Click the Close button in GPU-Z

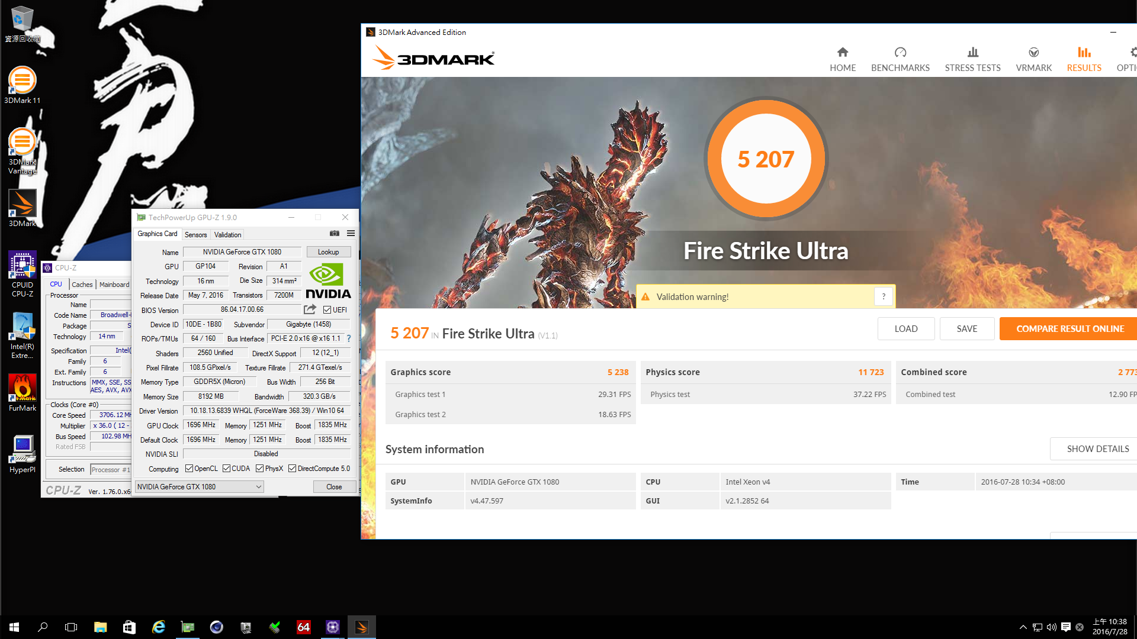point(334,487)
